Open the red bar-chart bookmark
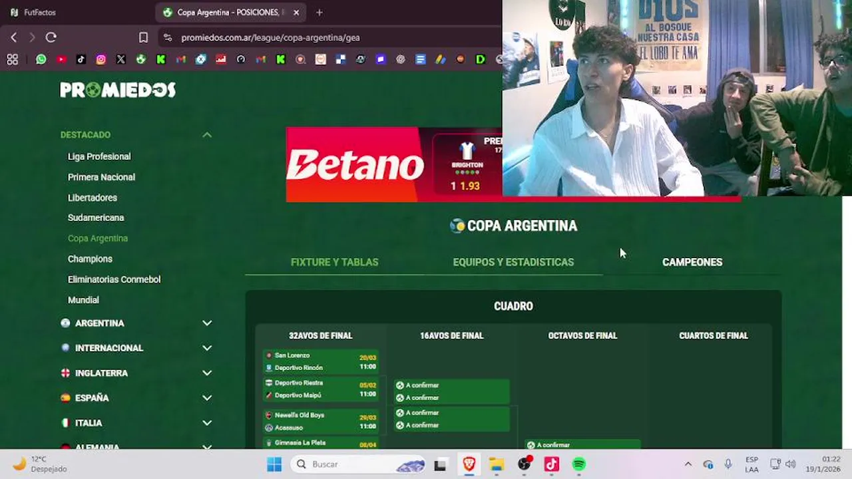 [221, 59]
